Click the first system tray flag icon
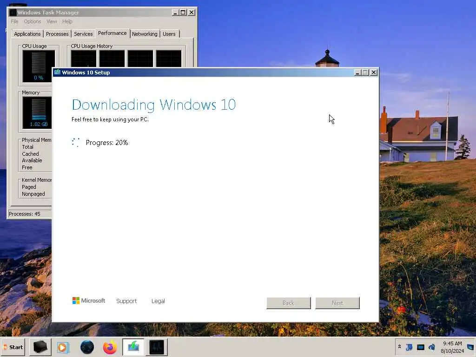 pos(409,347)
